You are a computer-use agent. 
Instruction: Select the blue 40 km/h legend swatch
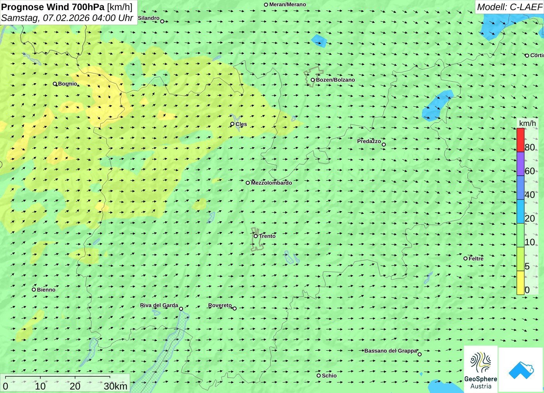[x=520, y=187]
